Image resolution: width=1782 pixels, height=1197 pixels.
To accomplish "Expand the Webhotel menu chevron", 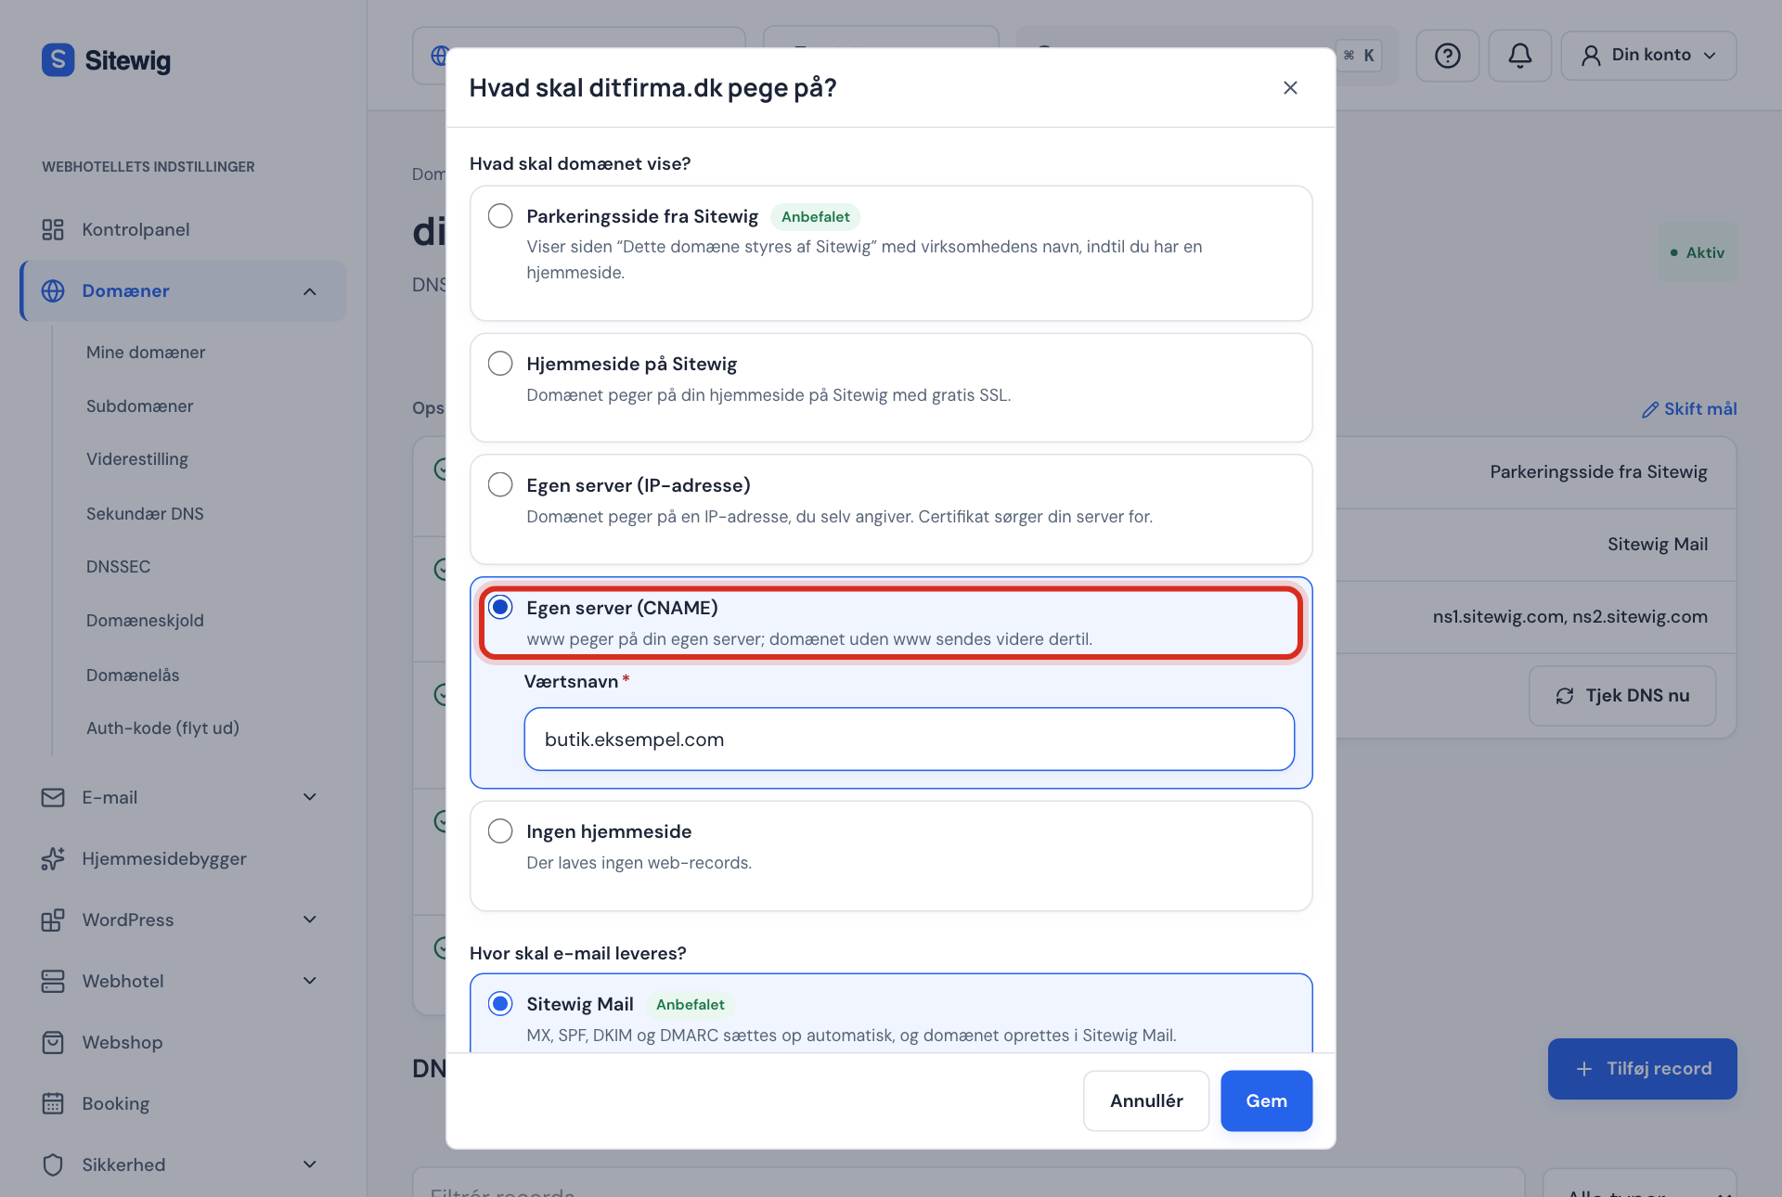I will (x=310, y=981).
